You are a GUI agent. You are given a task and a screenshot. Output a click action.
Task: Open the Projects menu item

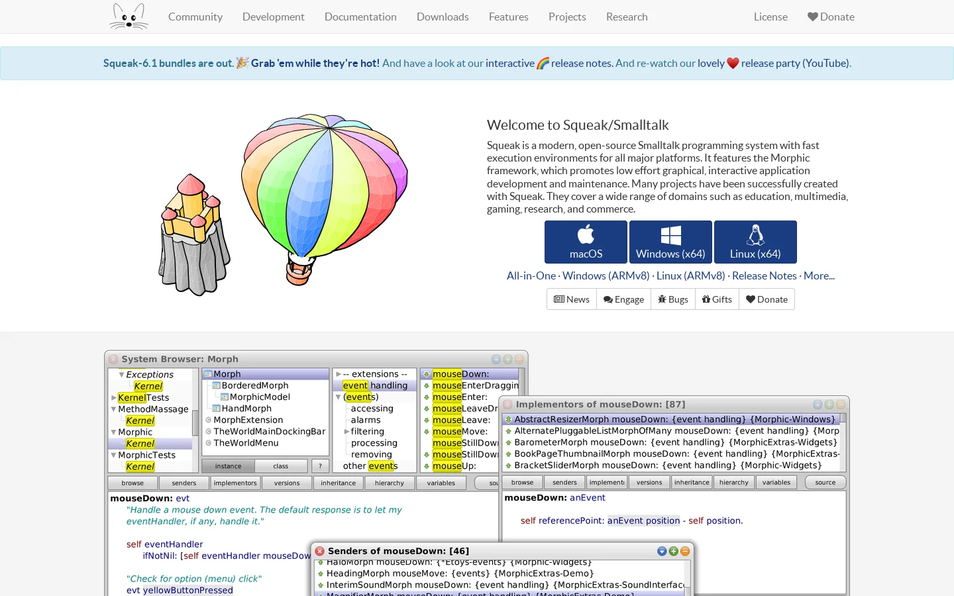coord(567,17)
